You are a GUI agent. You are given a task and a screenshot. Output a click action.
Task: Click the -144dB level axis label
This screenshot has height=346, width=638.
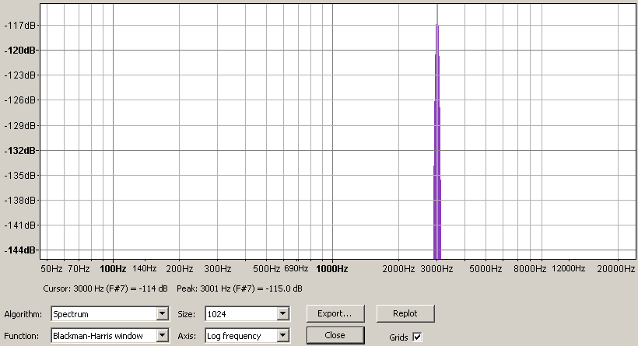point(20,250)
